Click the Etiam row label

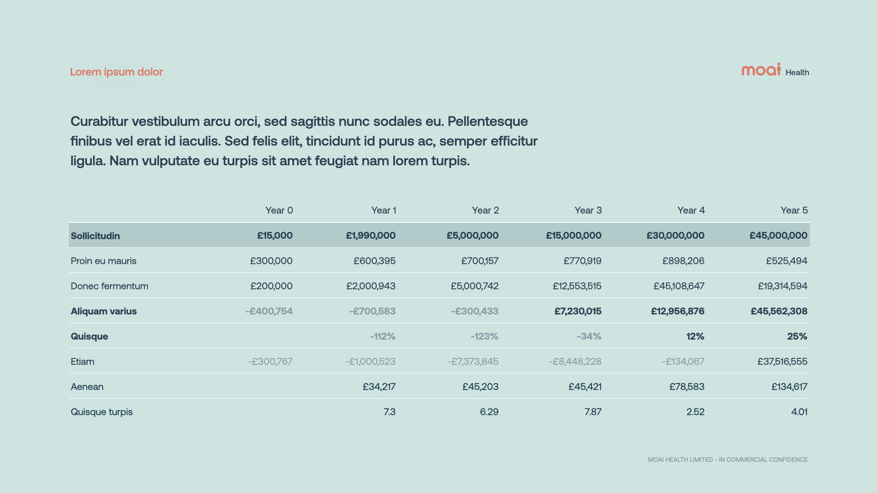tap(83, 362)
